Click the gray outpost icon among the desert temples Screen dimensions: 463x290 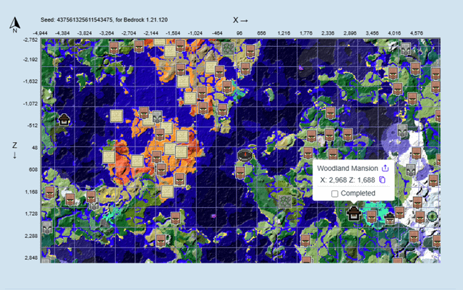coord(158,117)
